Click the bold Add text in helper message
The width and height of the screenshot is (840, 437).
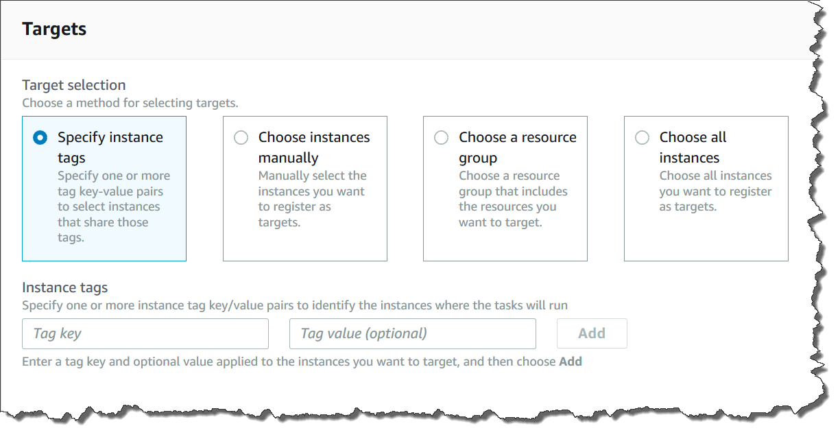571,361
